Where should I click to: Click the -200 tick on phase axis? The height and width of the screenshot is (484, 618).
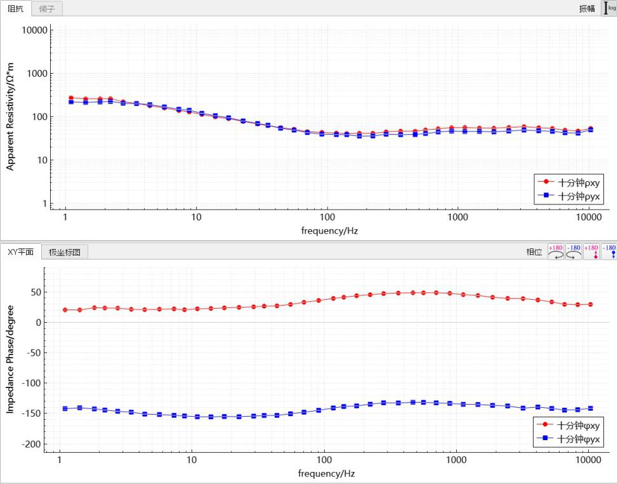31,444
